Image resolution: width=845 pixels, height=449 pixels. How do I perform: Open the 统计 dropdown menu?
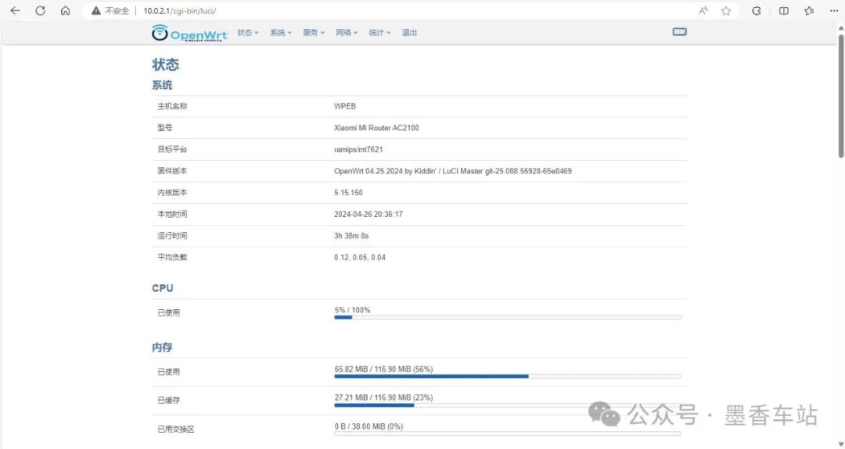[379, 33]
